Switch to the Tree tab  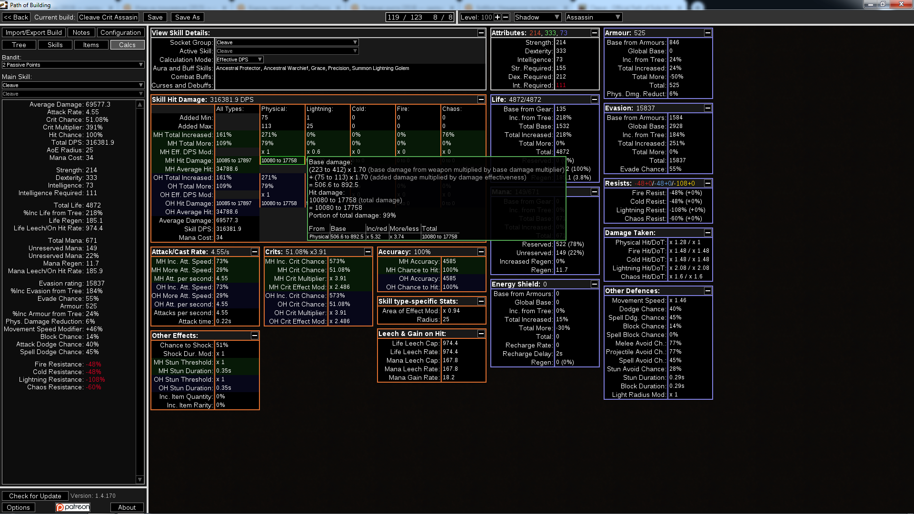[19, 45]
